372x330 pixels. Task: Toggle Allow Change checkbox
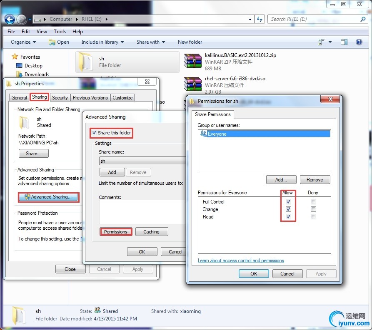point(289,209)
